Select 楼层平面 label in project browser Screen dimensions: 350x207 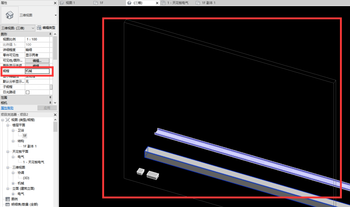click(19, 125)
